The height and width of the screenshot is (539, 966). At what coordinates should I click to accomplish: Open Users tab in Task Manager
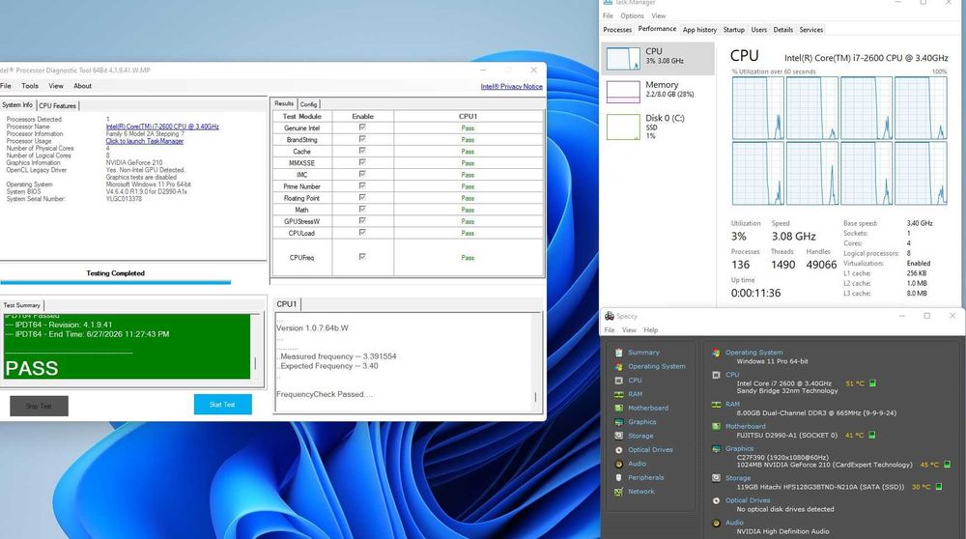pyautogui.click(x=759, y=30)
